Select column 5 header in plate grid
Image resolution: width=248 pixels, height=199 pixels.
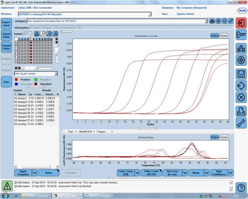click(31, 39)
